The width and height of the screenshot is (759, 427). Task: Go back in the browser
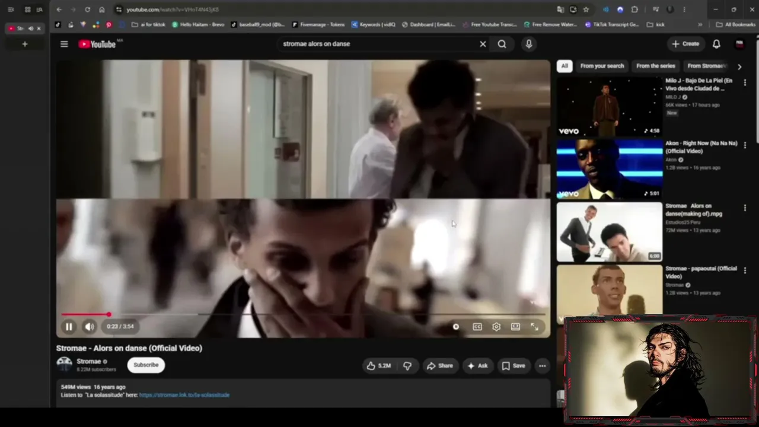pos(59,9)
